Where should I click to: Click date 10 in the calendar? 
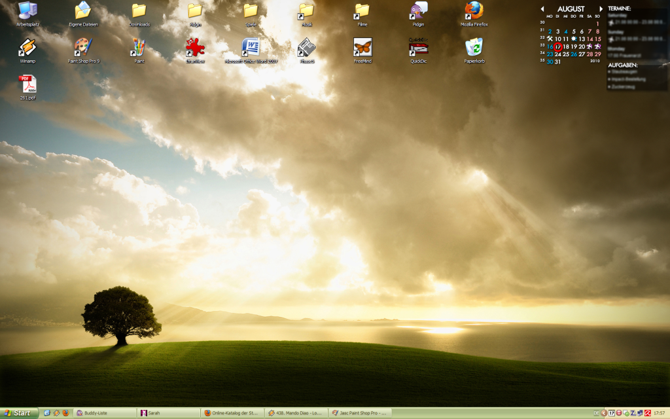pos(557,39)
